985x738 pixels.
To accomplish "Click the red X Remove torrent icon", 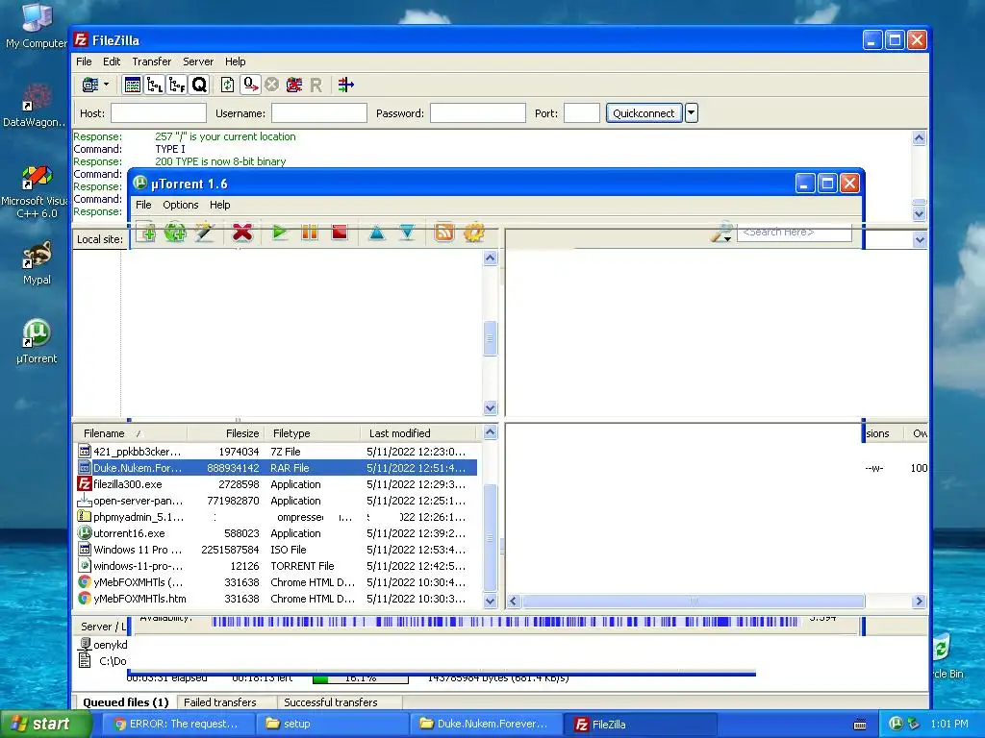I will click(242, 233).
